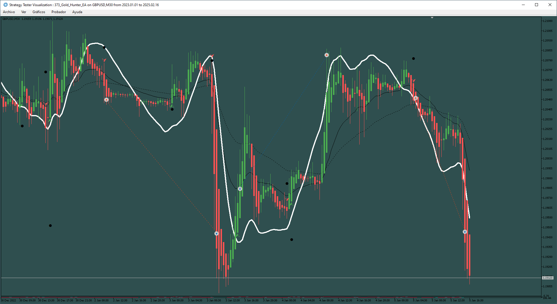Click the blue buy marker near 3 Jan 16:30
This screenshot has width=557, height=304.
(x=240, y=189)
